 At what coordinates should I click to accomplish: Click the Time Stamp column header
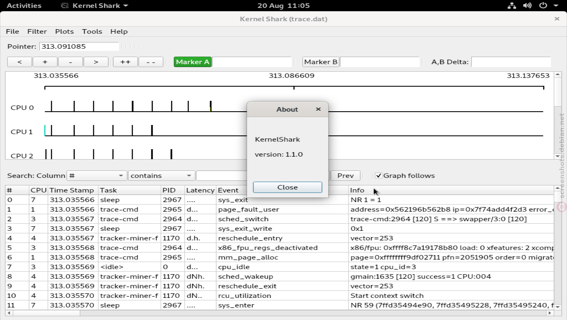(x=73, y=190)
